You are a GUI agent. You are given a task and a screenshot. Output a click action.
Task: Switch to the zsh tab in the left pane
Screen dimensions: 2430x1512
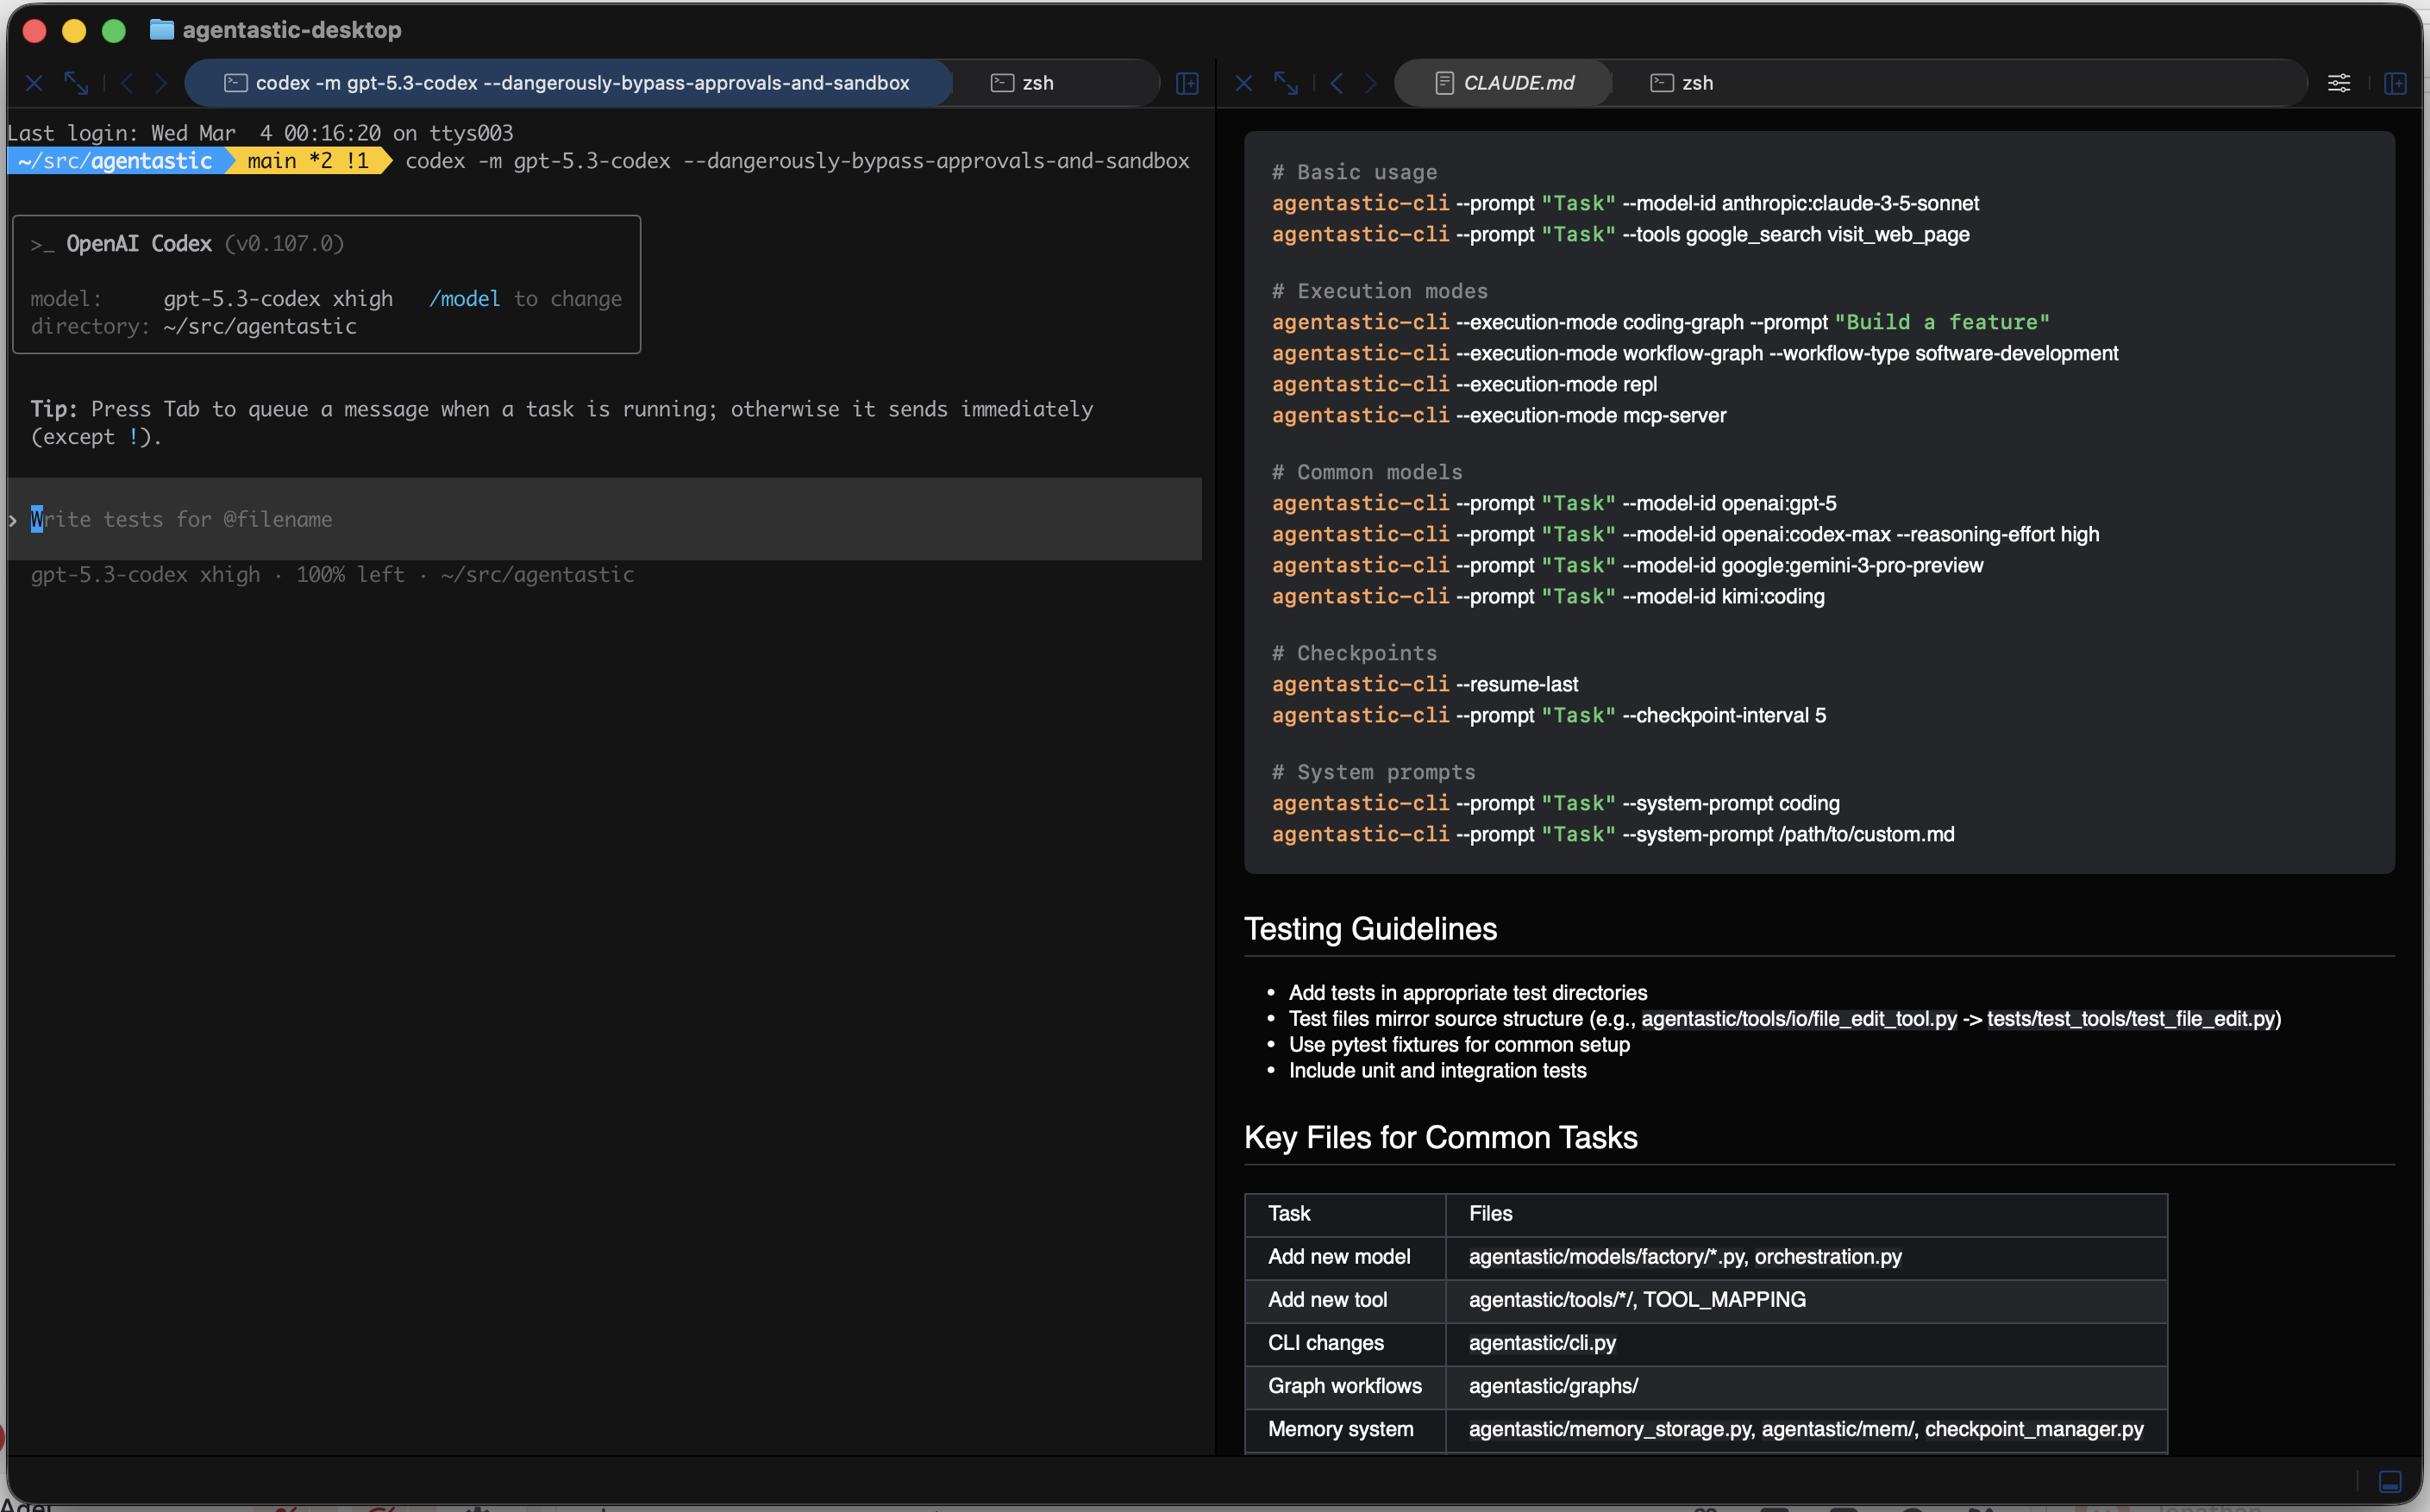pos(1038,83)
